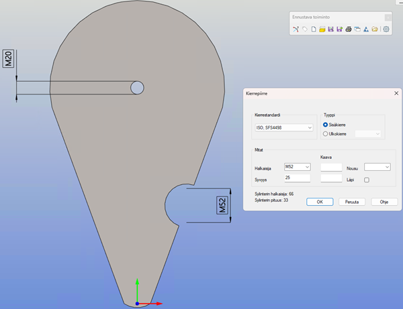Close the Kierrepiirre dialog

point(396,94)
